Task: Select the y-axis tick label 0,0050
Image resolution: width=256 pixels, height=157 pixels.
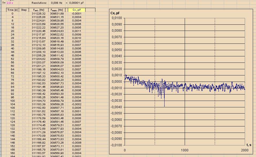Action: pyautogui.click(x=117, y=50)
